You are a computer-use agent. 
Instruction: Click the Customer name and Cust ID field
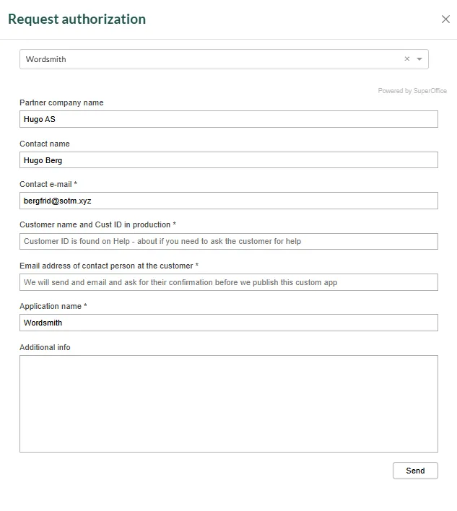[228, 241]
